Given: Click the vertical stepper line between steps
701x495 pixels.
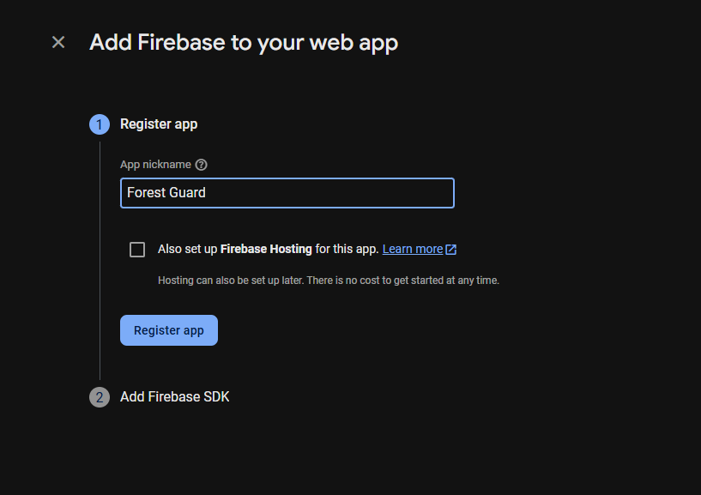Looking at the screenshot, I should click(x=100, y=257).
